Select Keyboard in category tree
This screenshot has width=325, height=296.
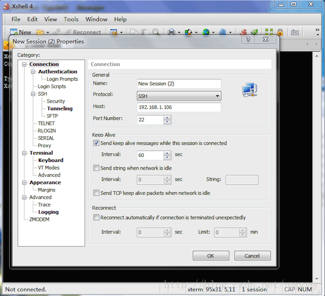point(51,160)
